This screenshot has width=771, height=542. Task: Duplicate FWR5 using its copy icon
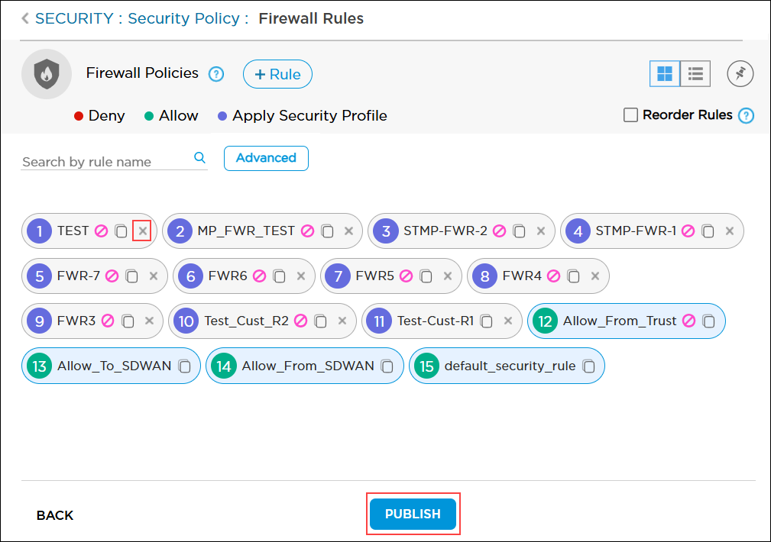(x=427, y=276)
